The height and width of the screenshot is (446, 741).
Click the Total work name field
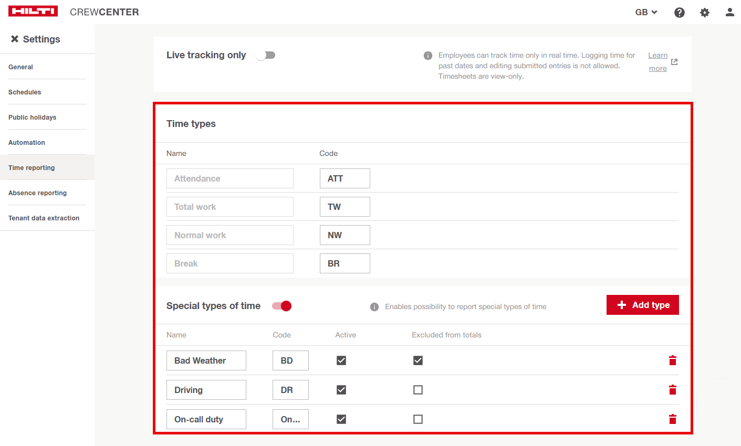click(230, 207)
